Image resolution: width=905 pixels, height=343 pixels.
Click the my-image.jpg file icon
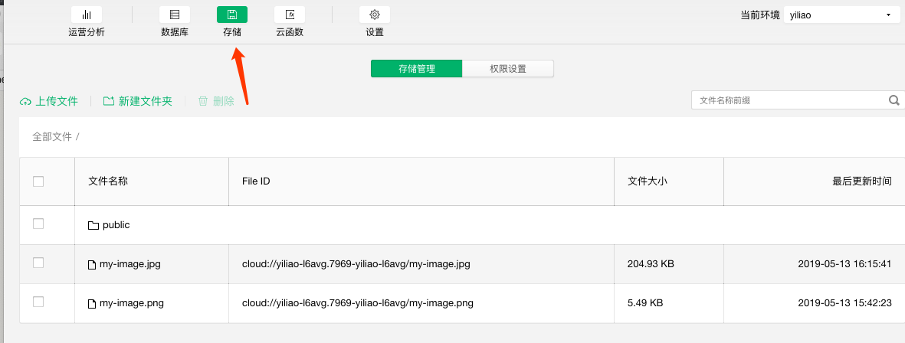click(x=91, y=265)
